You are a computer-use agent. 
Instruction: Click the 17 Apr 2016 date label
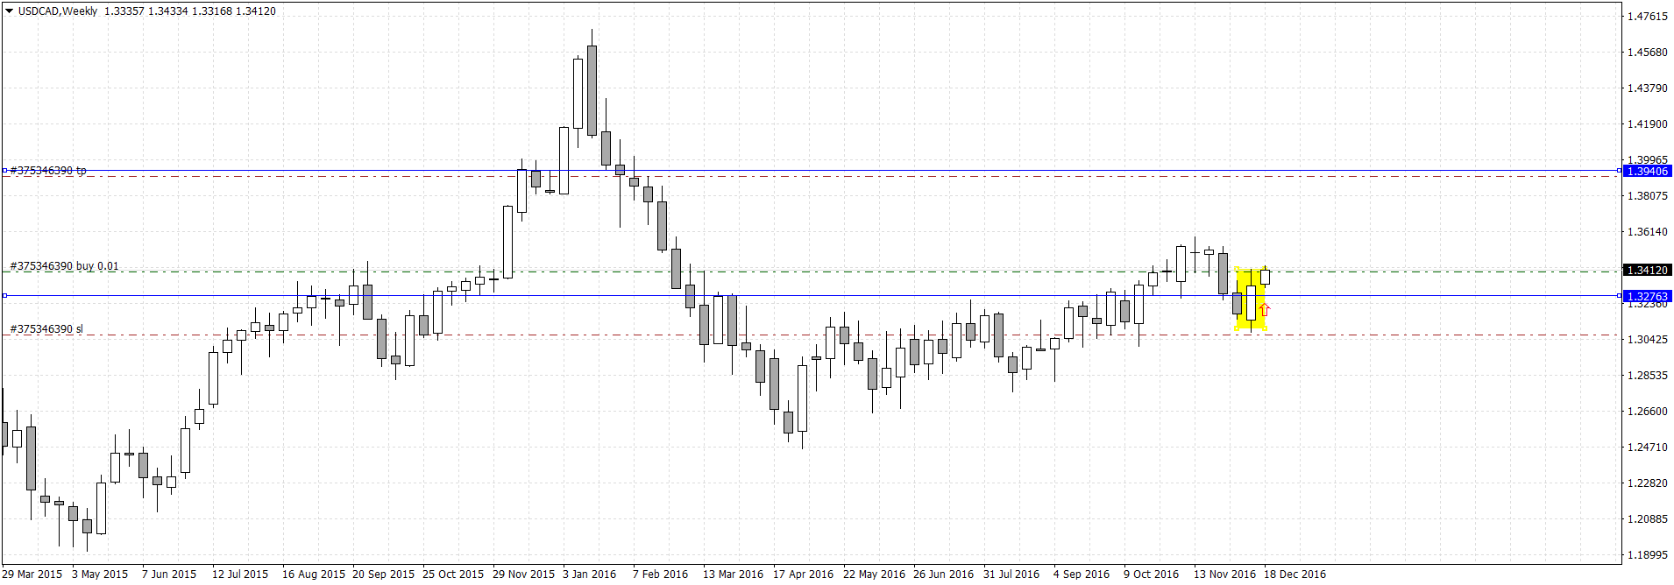[804, 574]
